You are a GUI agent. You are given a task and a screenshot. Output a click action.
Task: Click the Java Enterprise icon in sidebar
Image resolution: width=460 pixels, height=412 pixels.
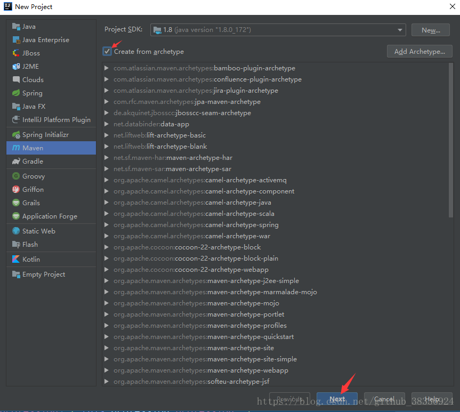(16, 39)
